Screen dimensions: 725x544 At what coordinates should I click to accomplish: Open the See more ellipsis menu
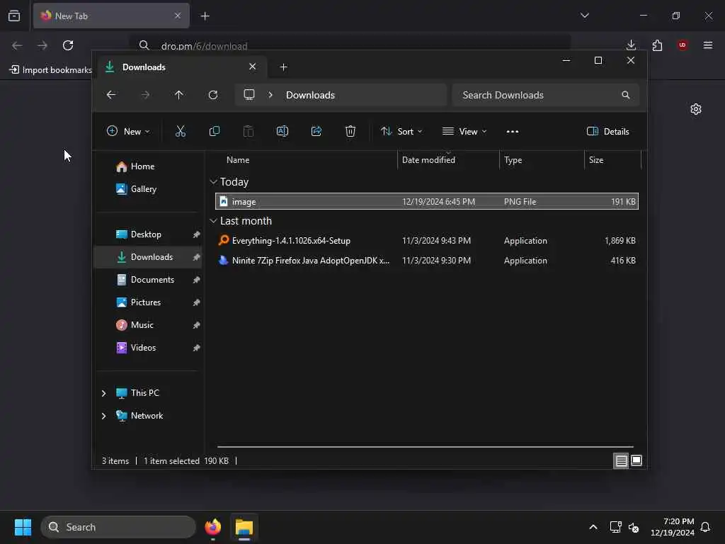[513, 132]
